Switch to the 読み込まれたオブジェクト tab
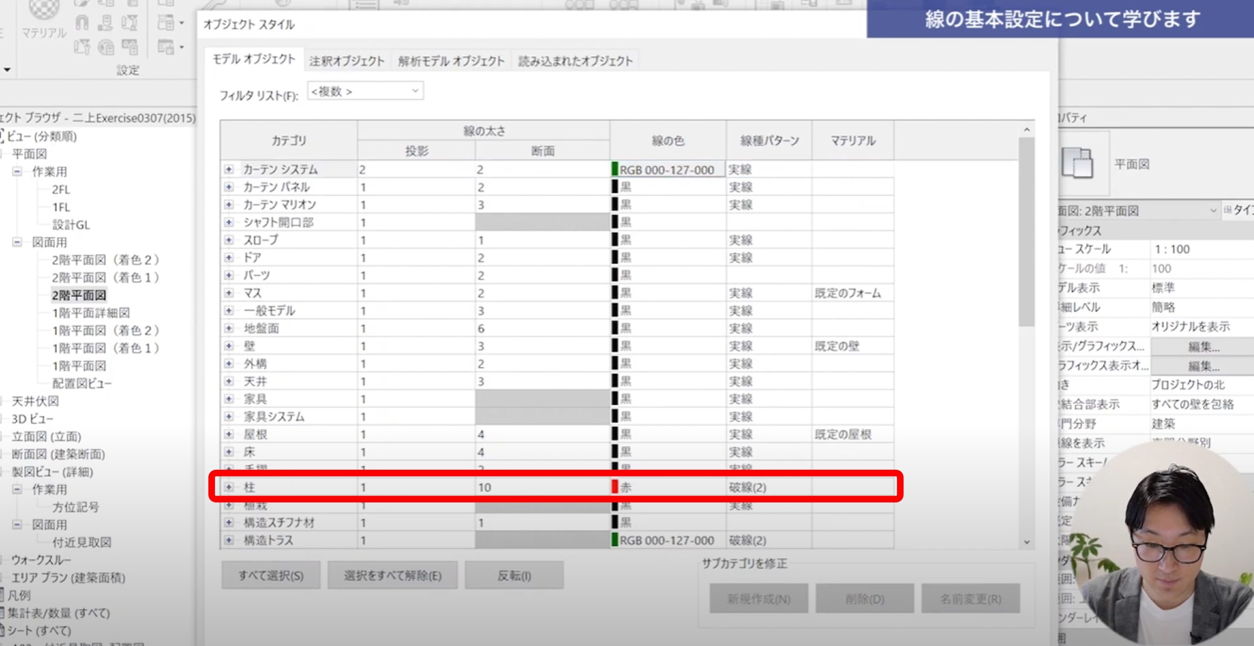1254x646 pixels. [x=575, y=61]
